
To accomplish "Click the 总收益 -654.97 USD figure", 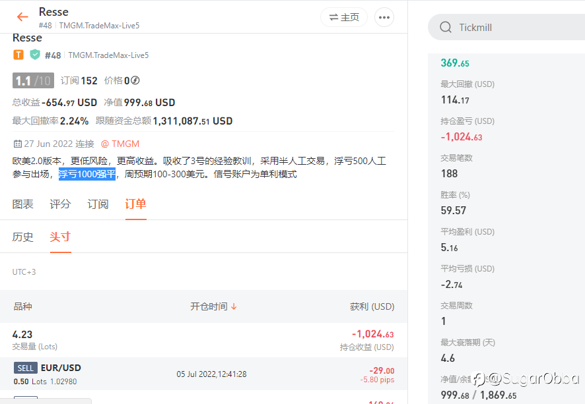I will point(69,102).
